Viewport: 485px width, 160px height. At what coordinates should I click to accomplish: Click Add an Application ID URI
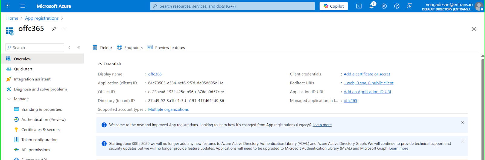coord(367,92)
